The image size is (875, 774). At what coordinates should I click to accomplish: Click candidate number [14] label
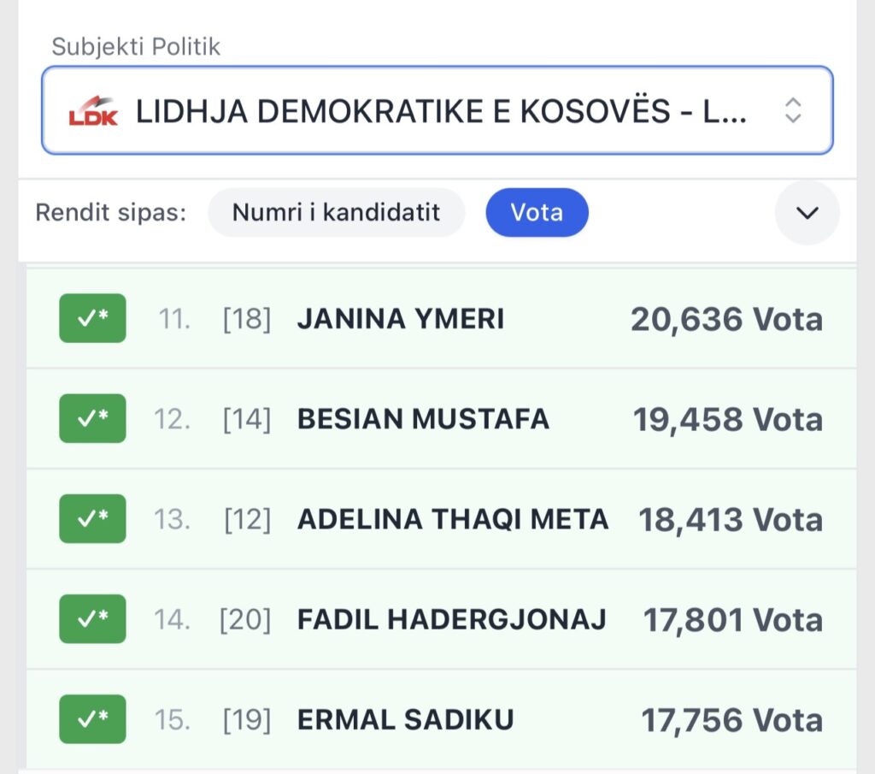point(246,419)
